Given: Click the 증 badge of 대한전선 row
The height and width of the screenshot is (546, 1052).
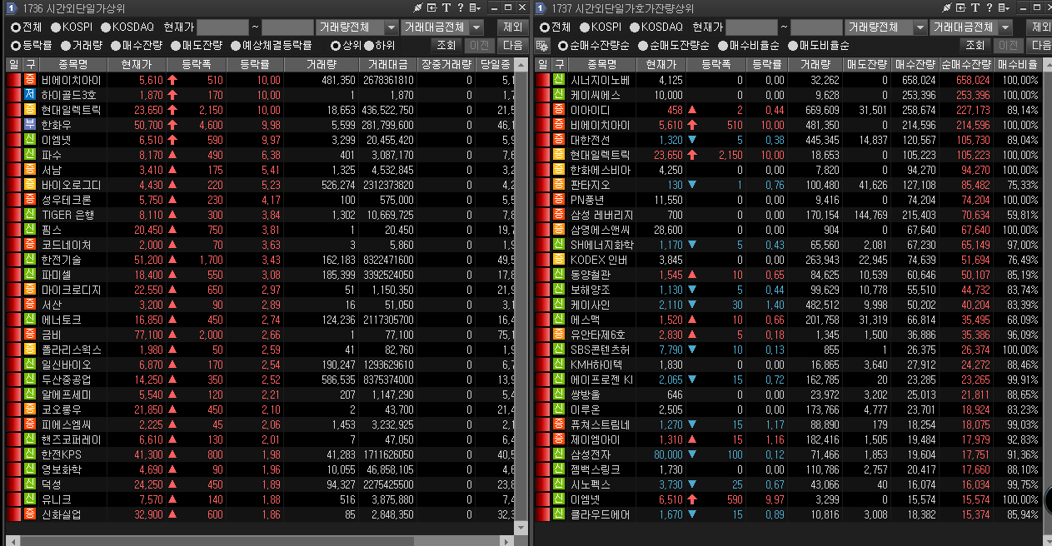Looking at the screenshot, I should tap(559, 140).
